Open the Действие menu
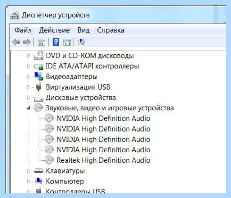Screen dimensions: 231x198 [x=54, y=30]
